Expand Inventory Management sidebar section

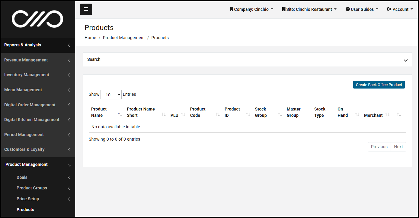point(37,75)
